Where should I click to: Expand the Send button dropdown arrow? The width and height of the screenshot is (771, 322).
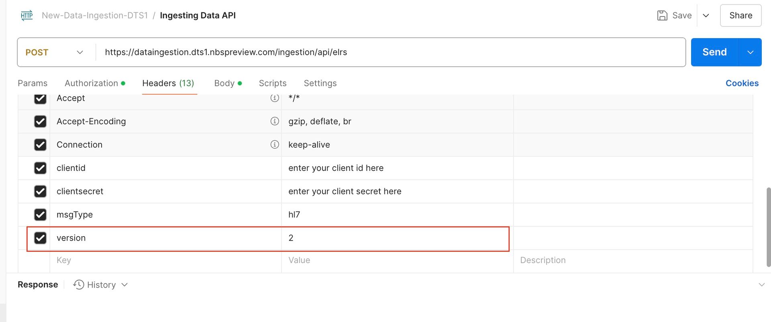(x=750, y=52)
